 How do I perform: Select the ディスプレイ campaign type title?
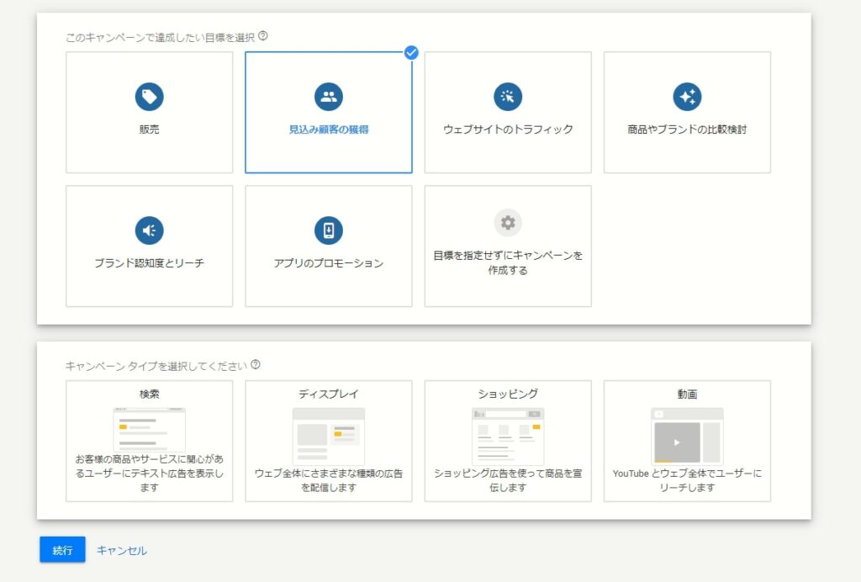point(329,394)
